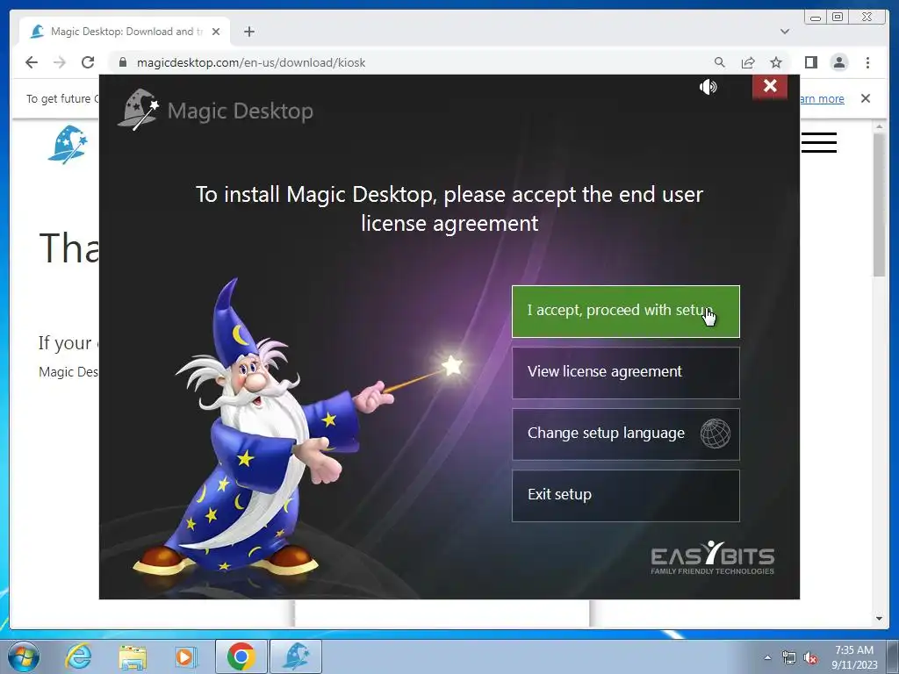
Task: Mute installer sound via speaker icon
Action: 708,87
